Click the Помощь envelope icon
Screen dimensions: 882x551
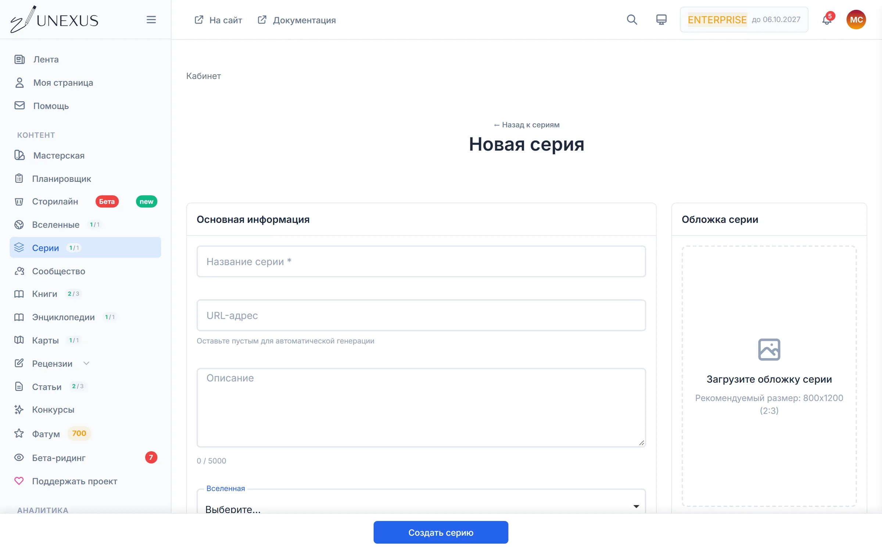[19, 105]
